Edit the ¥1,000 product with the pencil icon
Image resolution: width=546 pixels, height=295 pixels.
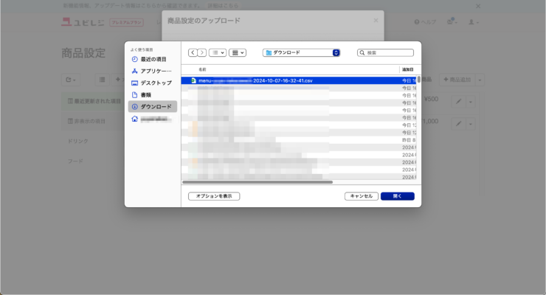click(459, 123)
